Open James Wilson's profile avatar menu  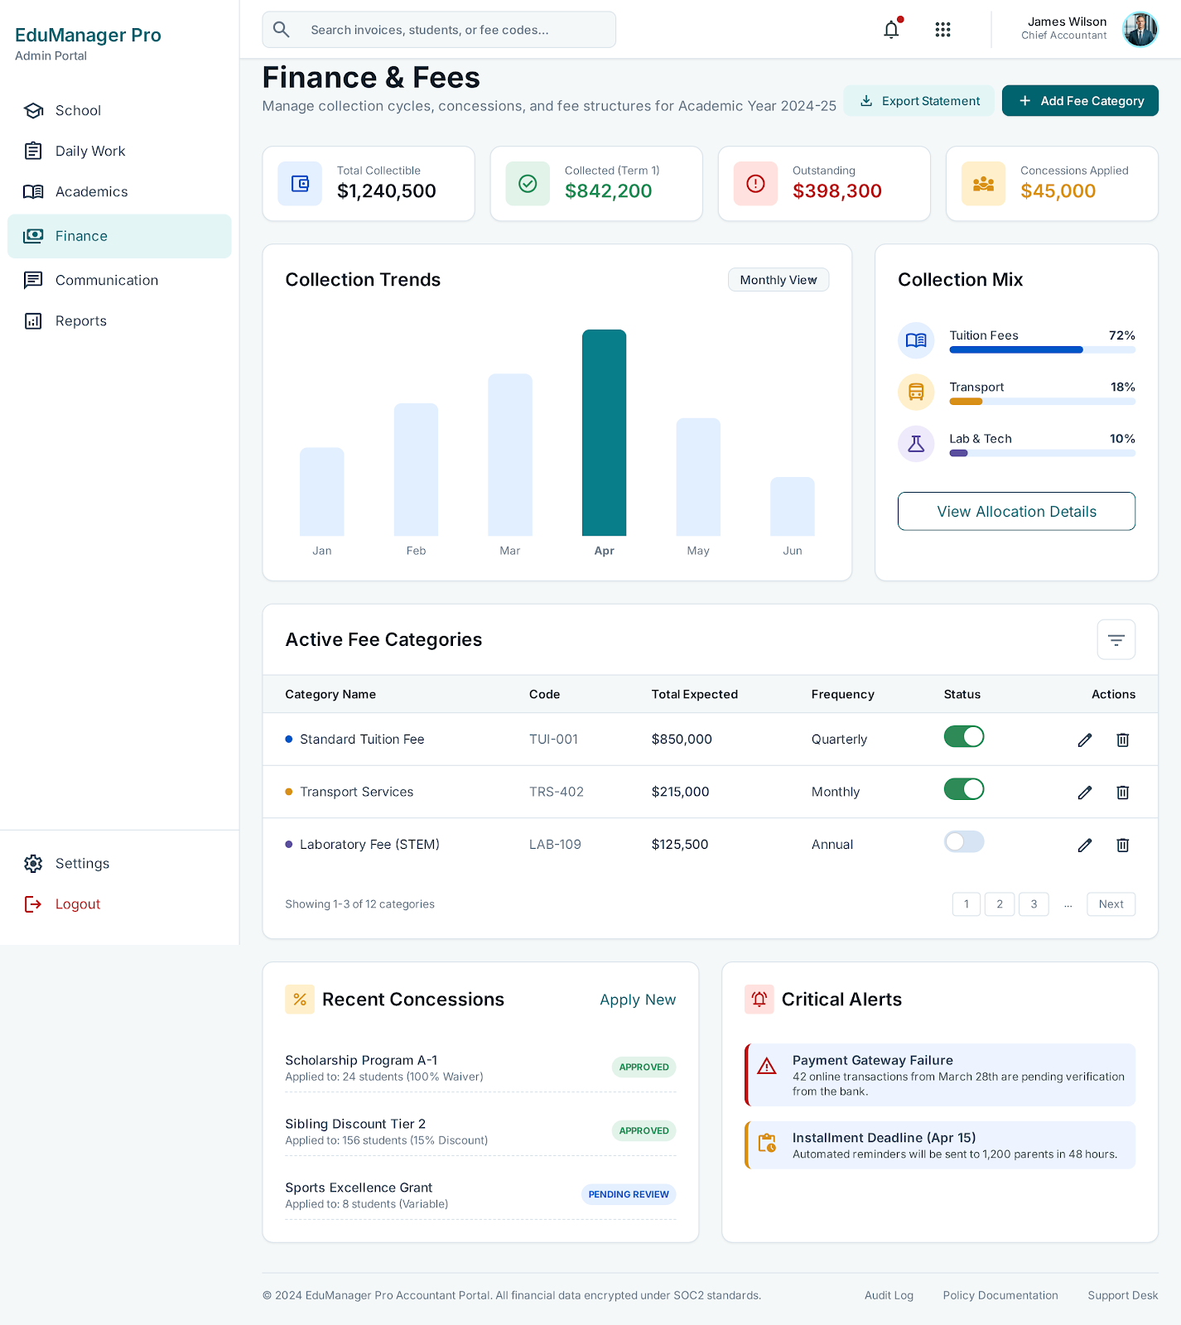[1140, 30]
